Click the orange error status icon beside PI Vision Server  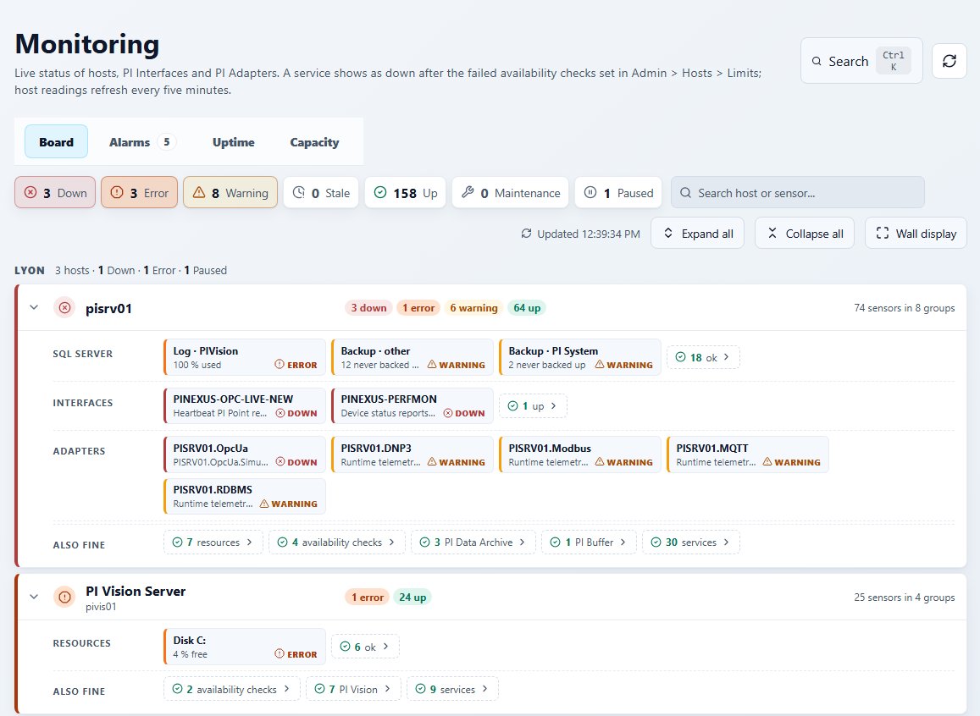click(x=64, y=597)
